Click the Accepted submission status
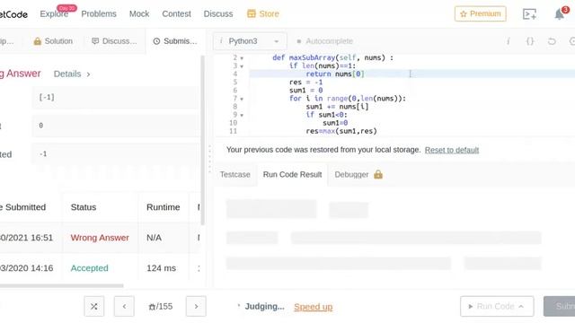The image size is (575, 323). [90, 268]
